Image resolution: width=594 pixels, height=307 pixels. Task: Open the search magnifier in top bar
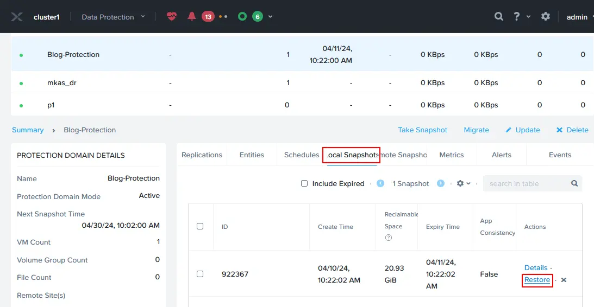(x=499, y=16)
